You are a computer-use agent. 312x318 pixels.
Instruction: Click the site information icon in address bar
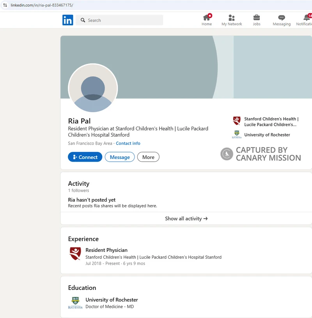click(x=5, y=5)
